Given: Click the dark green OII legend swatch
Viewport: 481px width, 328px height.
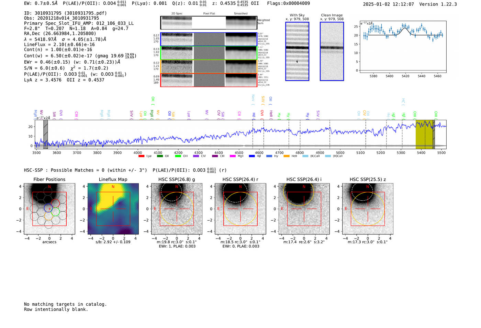Looking at the screenshot, I should 160,156.
